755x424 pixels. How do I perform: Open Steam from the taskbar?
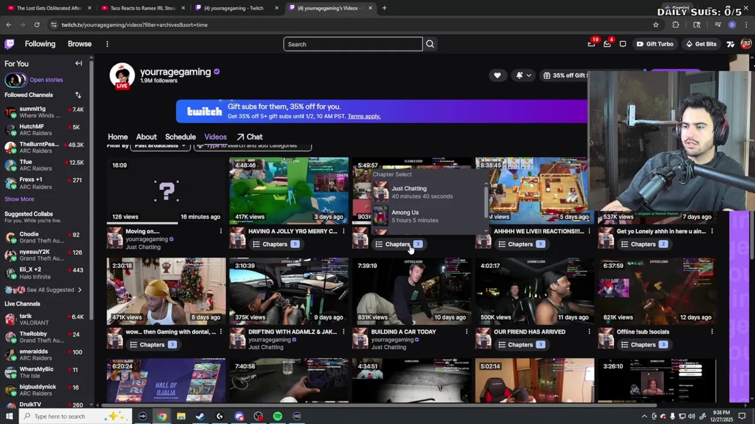click(x=201, y=416)
